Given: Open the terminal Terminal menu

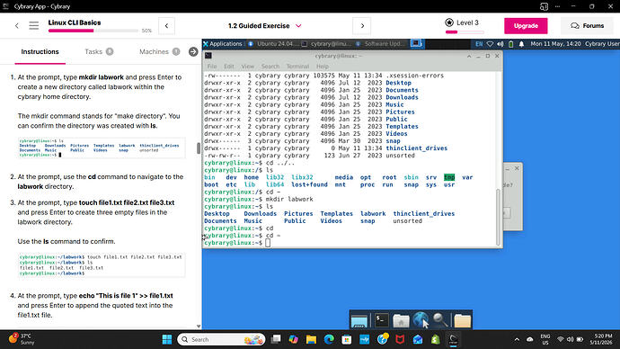Looking at the screenshot, I should 297,67.
